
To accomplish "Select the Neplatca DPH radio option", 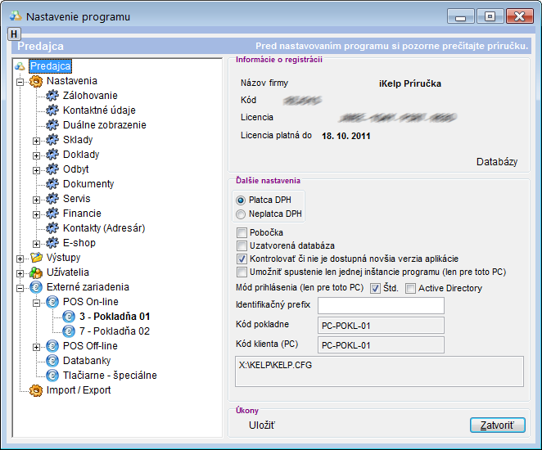I will tap(241, 214).
